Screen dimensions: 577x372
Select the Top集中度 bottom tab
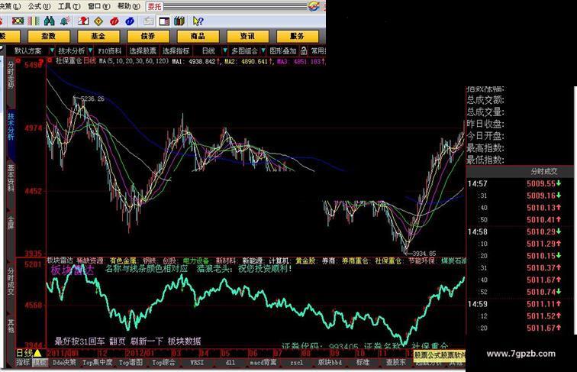[97, 362]
